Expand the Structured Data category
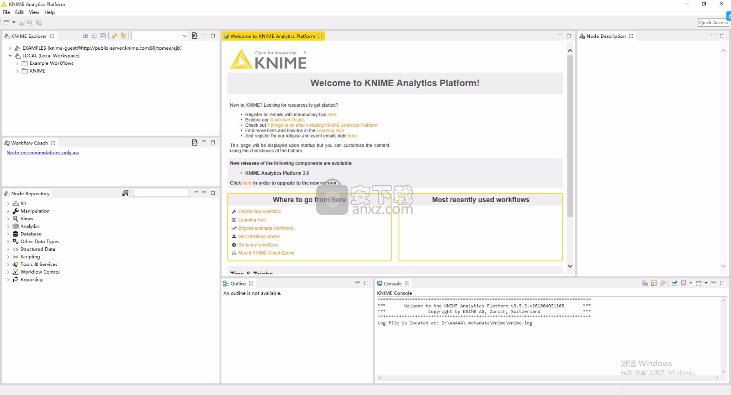The height and width of the screenshot is (395, 731). [x=8, y=249]
